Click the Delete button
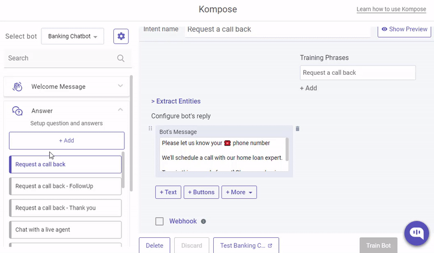This screenshot has height=253, width=434. 155,245
